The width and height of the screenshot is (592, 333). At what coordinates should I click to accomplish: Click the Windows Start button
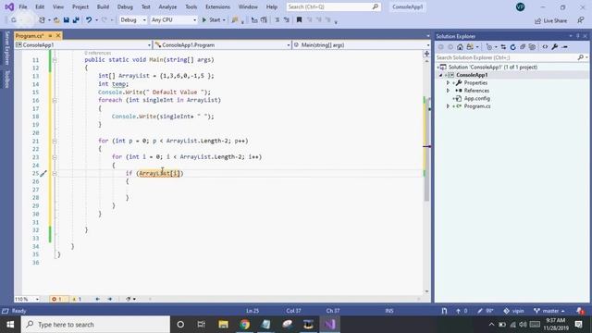click(10, 325)
